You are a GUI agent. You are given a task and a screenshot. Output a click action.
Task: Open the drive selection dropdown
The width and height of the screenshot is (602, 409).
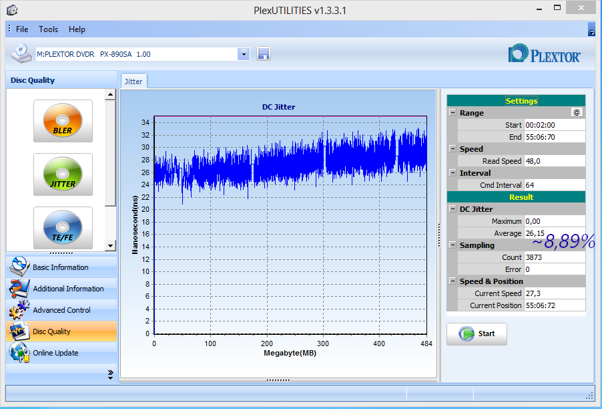[244, 54]
